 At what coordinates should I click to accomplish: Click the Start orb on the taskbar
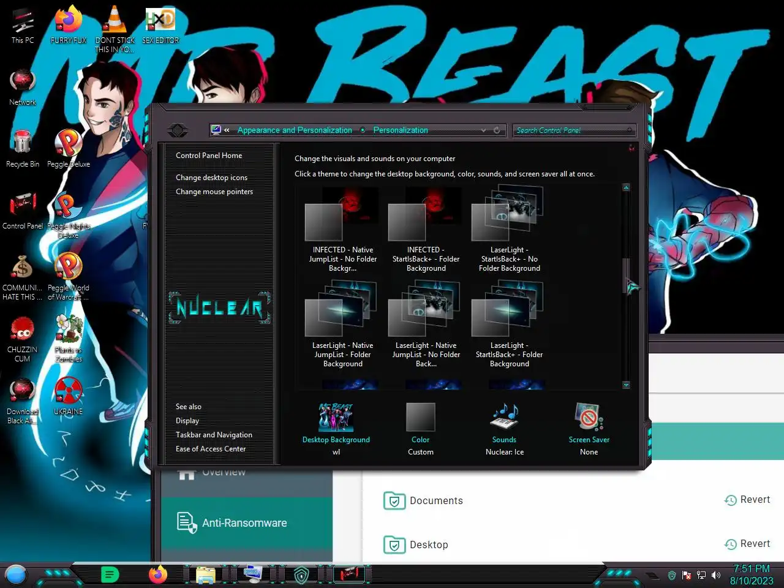[x=16, y=575]
